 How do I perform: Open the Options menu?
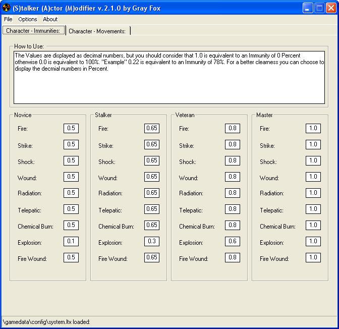pos(28,19)
